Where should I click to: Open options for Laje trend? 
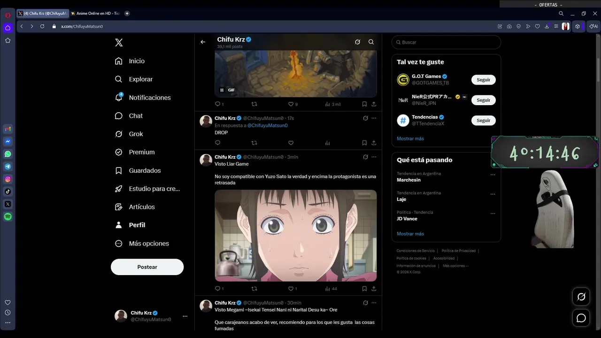pos(493,194)
